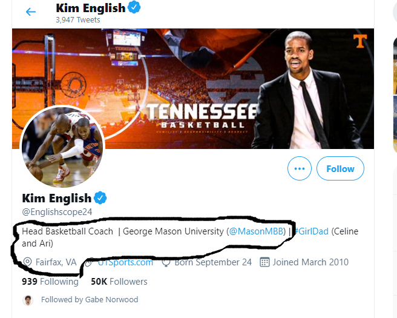
Task: Follow Kim English
Action: click(x=340, y=169)
